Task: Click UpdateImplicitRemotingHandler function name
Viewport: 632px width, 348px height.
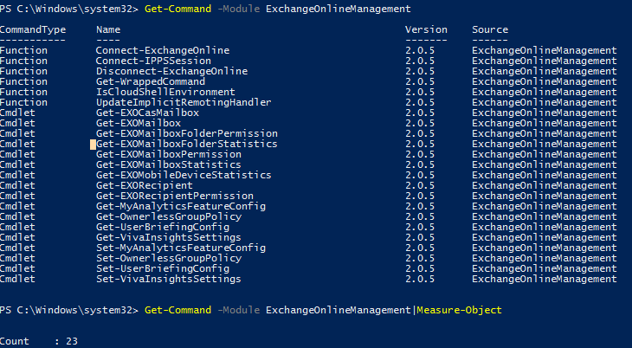Action: (184, 102)
